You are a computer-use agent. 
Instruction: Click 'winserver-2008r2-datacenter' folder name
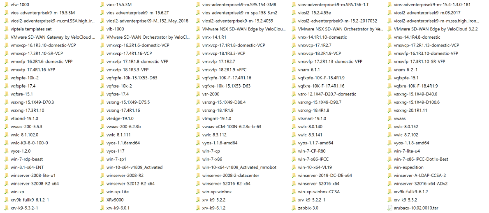(x=230, y=175)
